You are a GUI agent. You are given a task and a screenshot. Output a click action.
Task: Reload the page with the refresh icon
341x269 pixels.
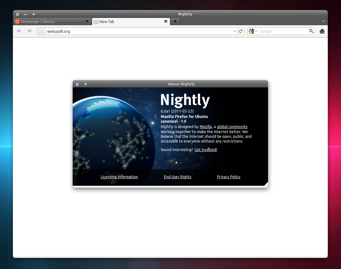(x=241, y=31)
